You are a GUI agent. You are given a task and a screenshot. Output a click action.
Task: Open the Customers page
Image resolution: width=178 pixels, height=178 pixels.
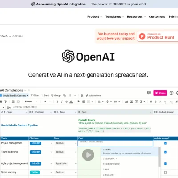[x=157, y=16]
